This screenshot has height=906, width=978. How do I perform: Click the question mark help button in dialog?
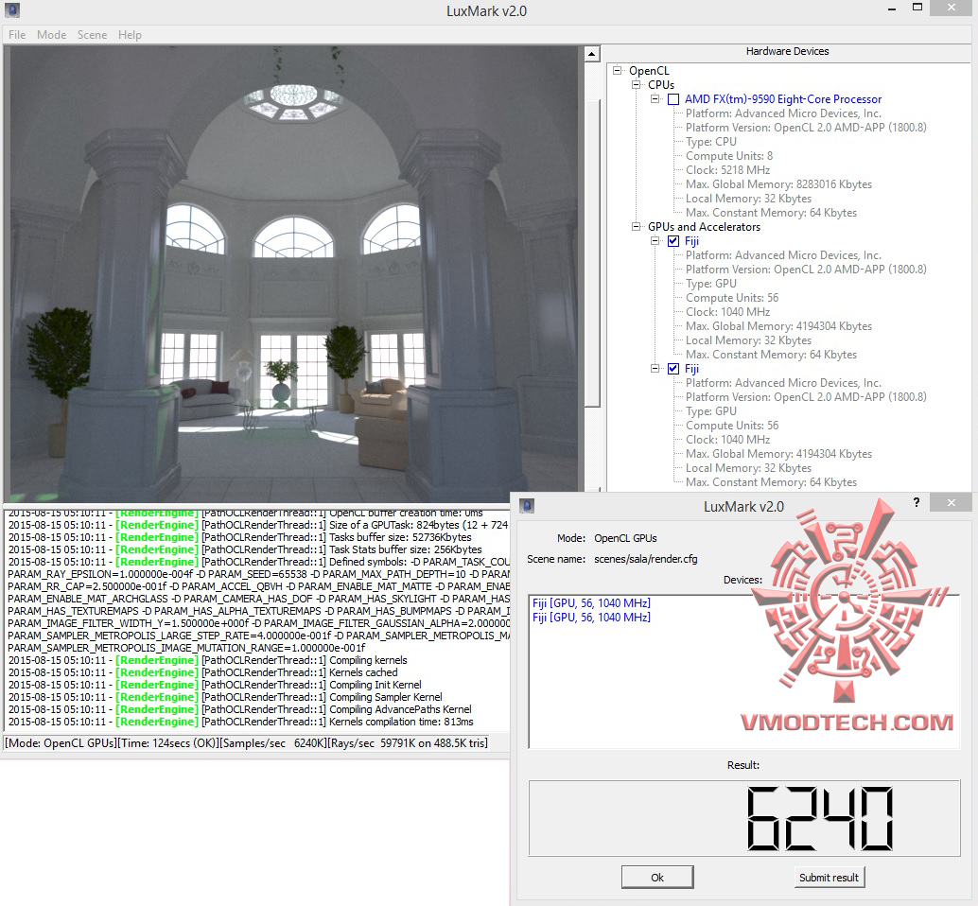click(x=917, y=502)
